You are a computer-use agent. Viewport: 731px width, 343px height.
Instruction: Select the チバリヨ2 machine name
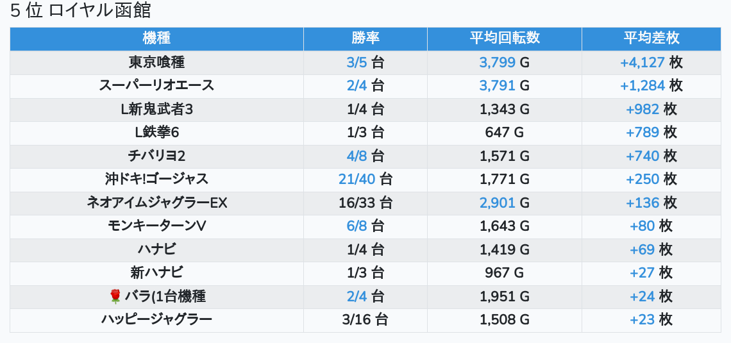(x=156, y=156)
